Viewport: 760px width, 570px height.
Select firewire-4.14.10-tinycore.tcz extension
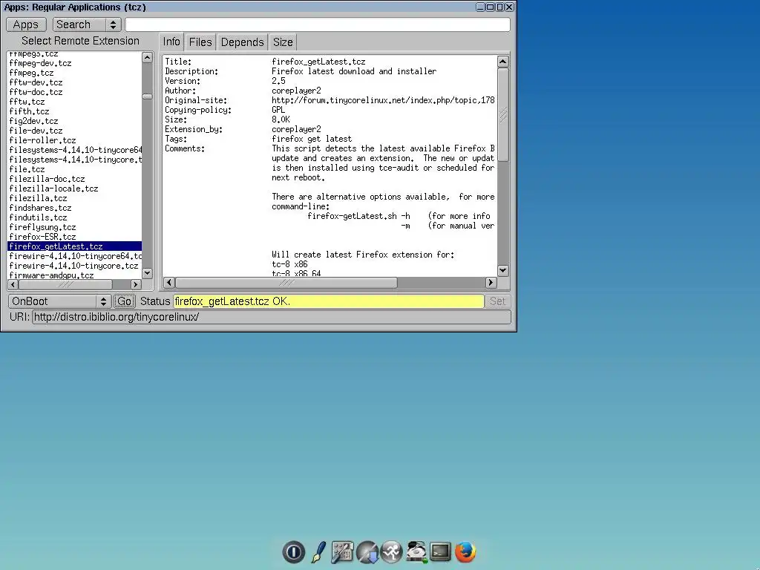pos(75,266)
